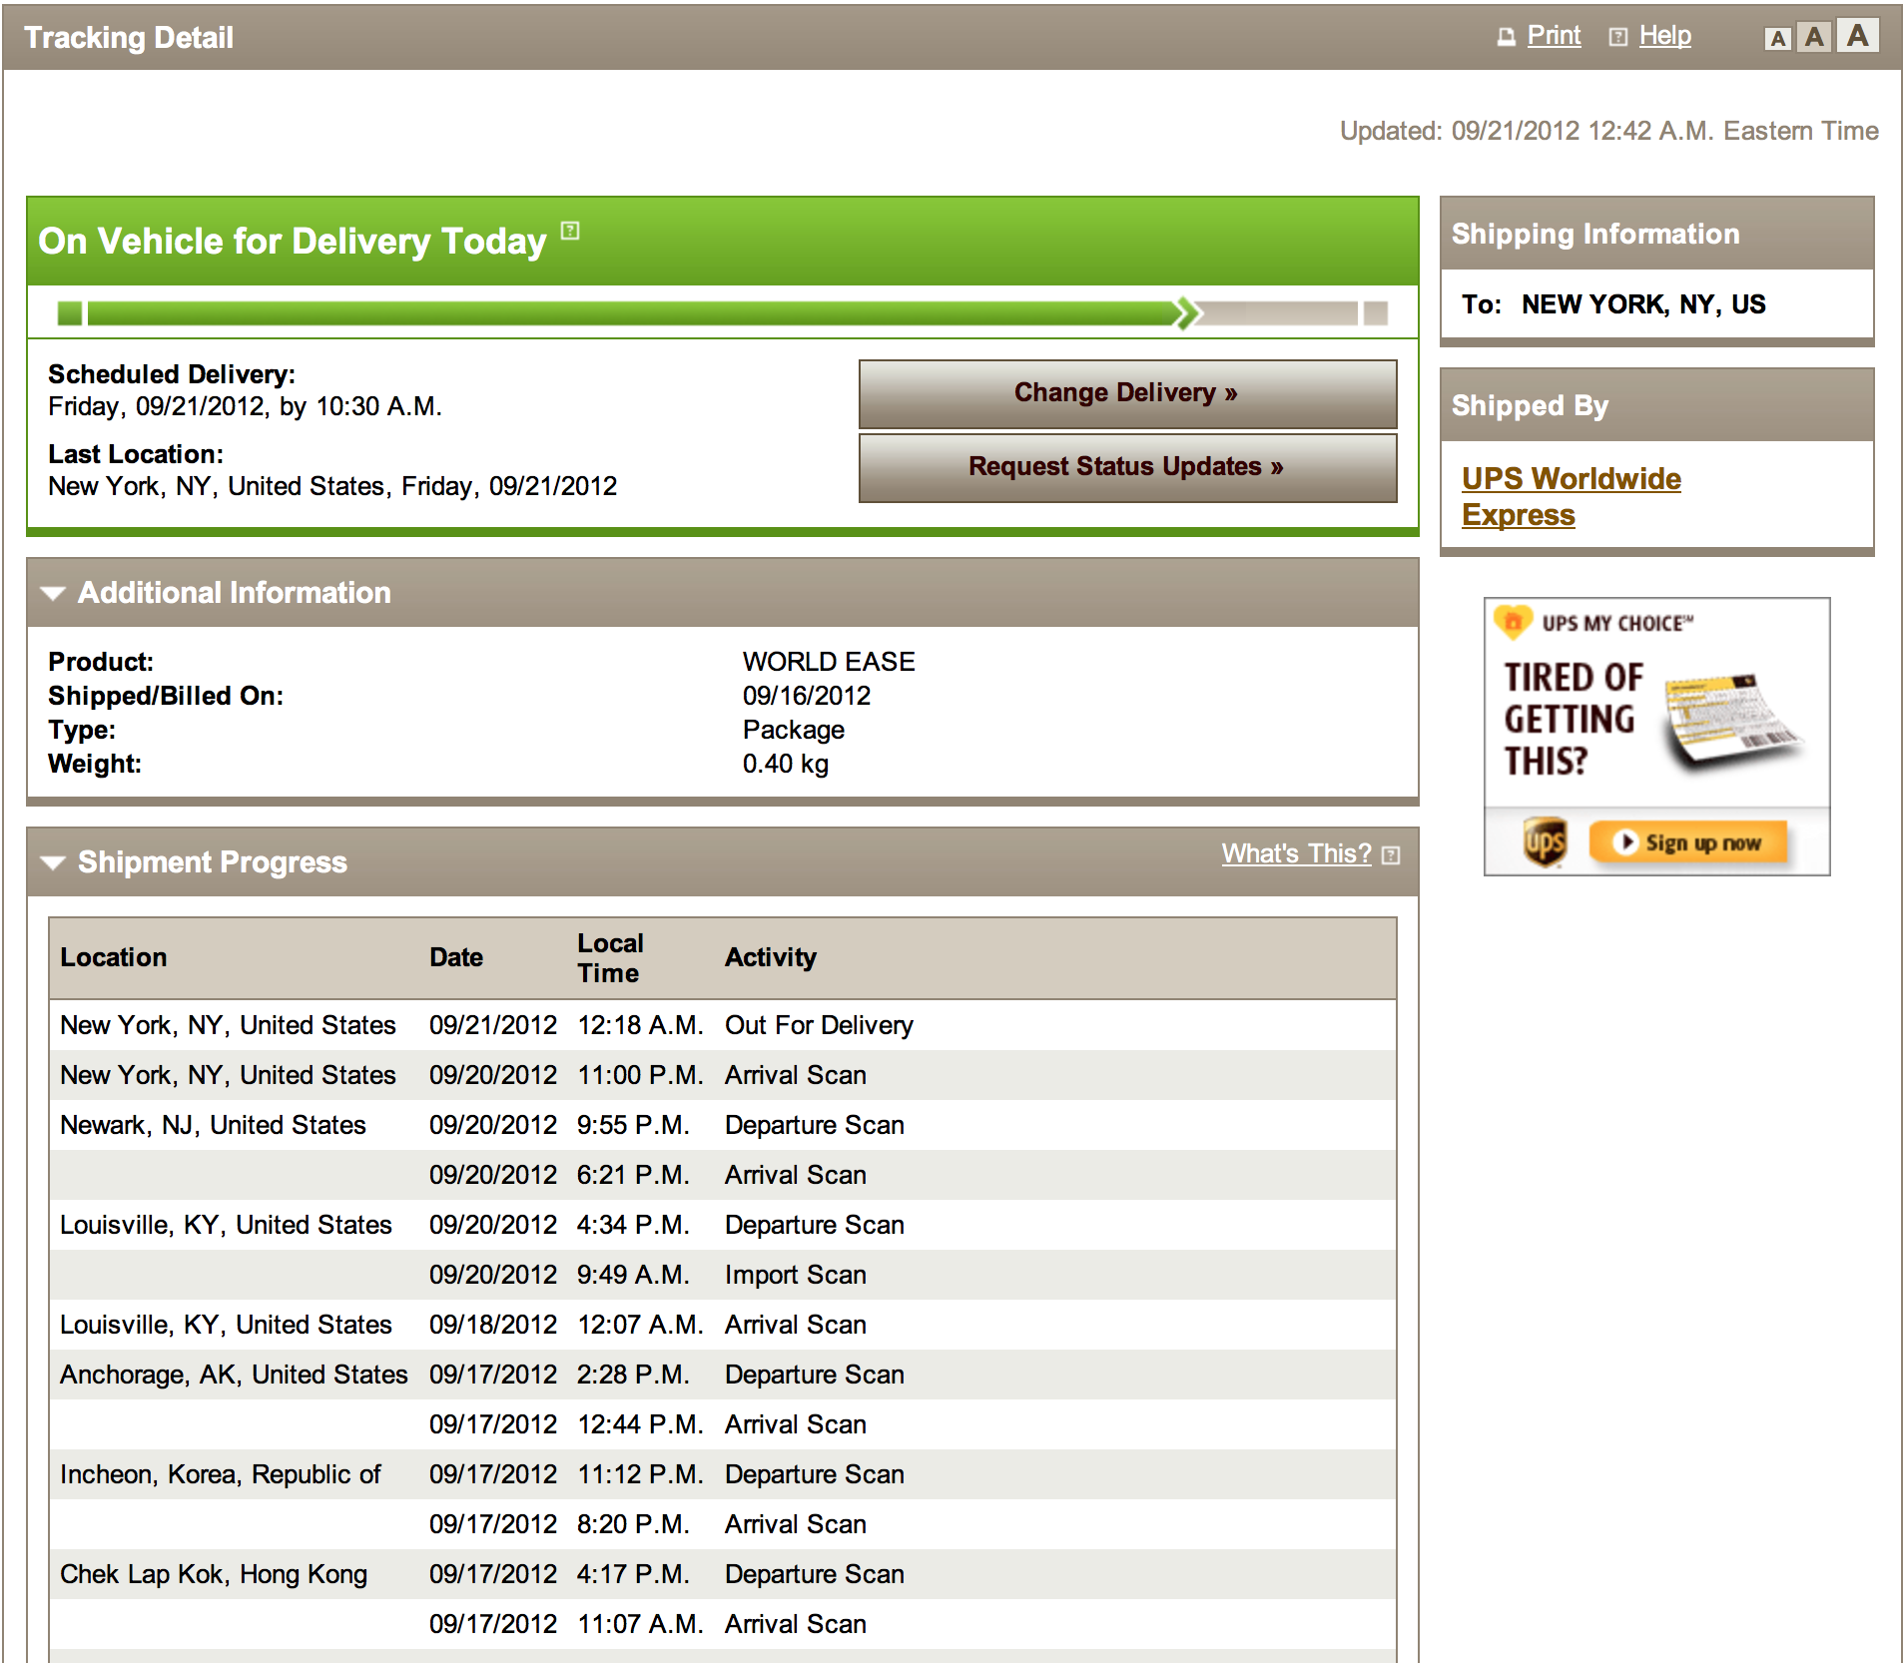This screenshot has height=1663, width=1903.
Task: Click the green start marker of progress bar
Action: (x=70, y=313)
